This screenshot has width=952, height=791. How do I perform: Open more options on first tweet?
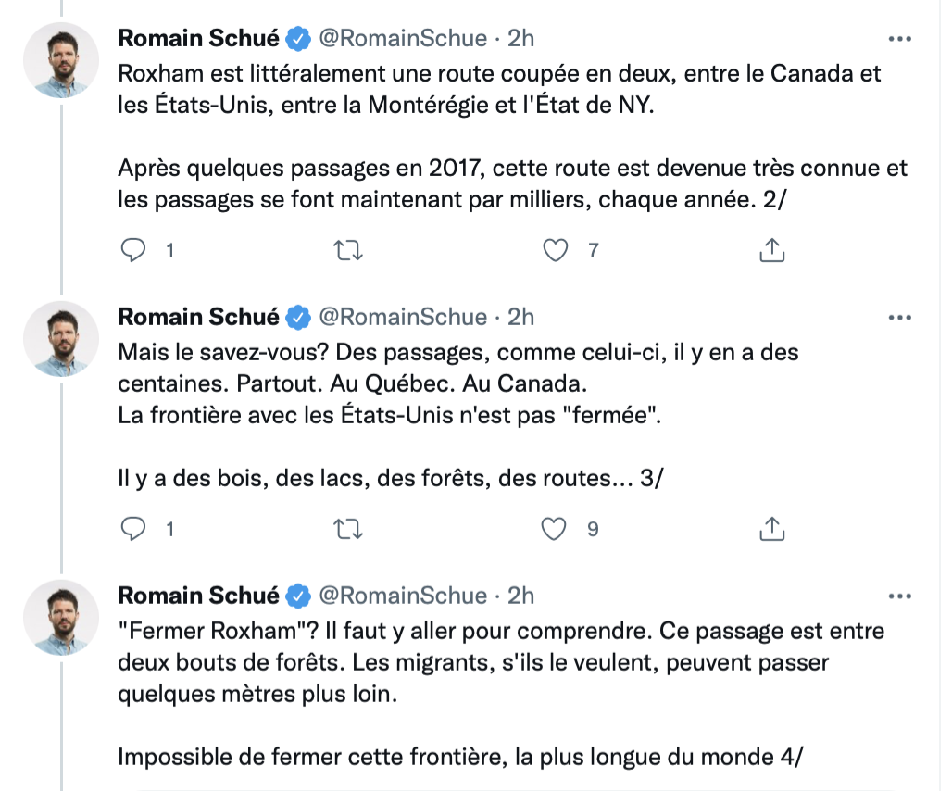(x=899, y=39)
